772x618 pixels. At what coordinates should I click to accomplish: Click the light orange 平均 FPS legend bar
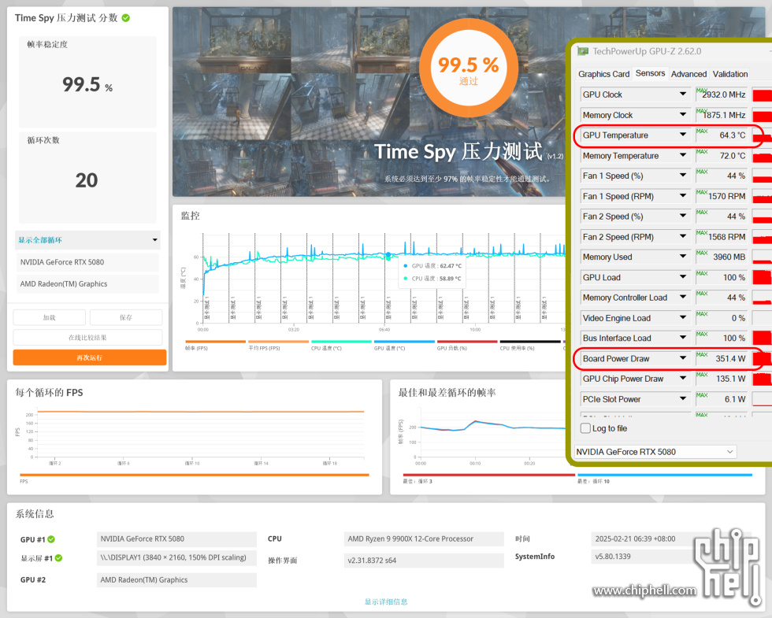tap(278, 342)
